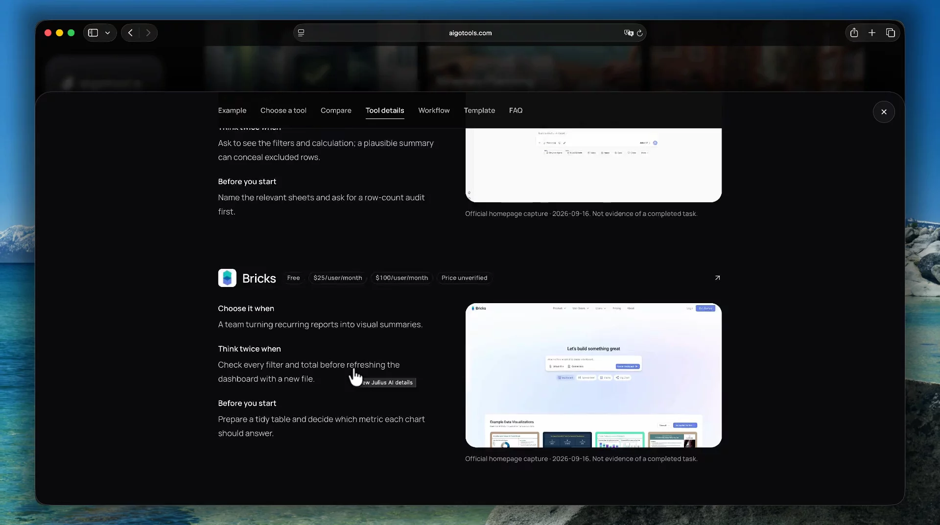This screenshot has height=525, width=940.
Task: Click the upper Before you start heading
Action: (x=247, y=182)
